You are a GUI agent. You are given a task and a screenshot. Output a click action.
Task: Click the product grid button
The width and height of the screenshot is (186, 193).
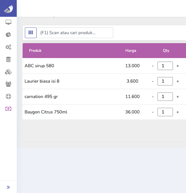point(31,33)
